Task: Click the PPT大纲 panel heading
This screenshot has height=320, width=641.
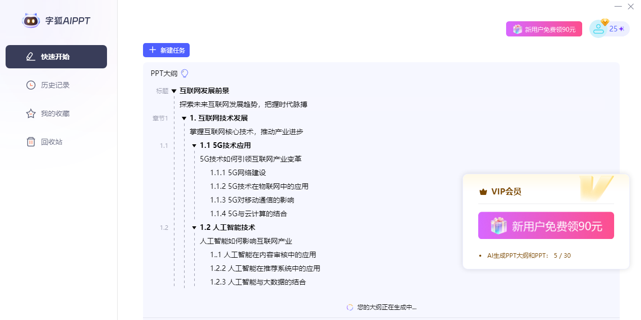Action: 164,73
